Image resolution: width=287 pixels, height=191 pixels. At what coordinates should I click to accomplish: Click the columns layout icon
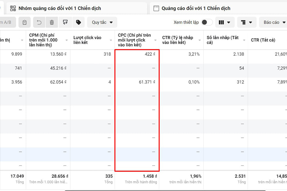(x=221, y=22)
